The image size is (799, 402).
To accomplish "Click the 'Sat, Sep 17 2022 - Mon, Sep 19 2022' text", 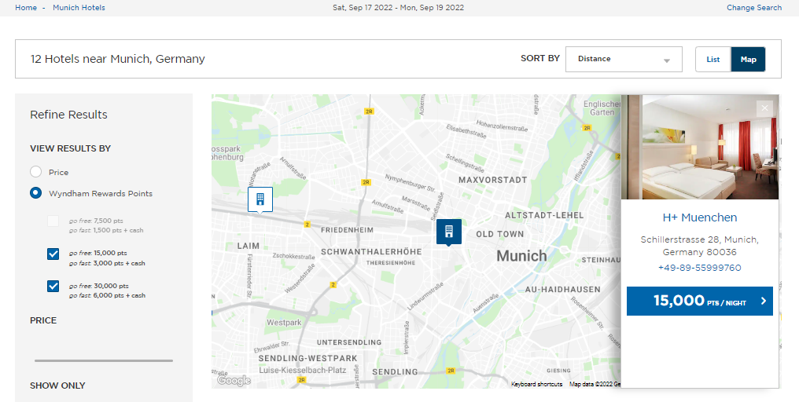I will coord(399,8).
